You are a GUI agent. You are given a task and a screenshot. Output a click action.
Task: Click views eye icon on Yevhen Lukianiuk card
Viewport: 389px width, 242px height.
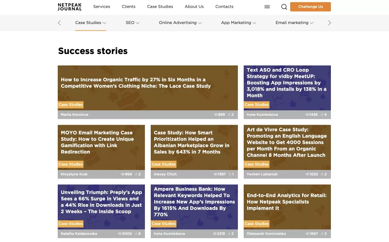pyautogui.click(x=307, y=174)
